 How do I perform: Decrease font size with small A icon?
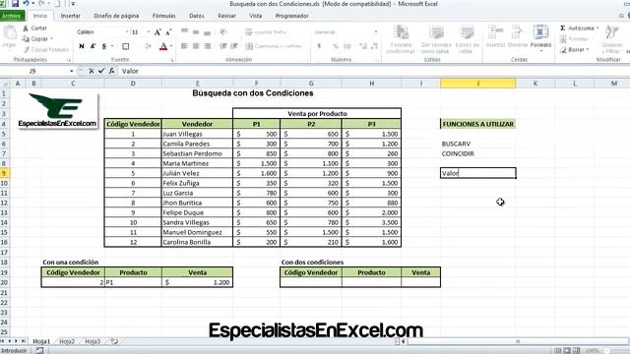[x=168, y=31]
